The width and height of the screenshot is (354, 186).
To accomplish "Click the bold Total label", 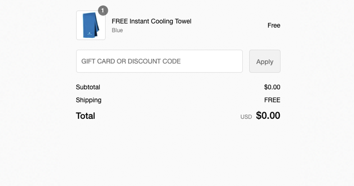I will coord(85,116).
